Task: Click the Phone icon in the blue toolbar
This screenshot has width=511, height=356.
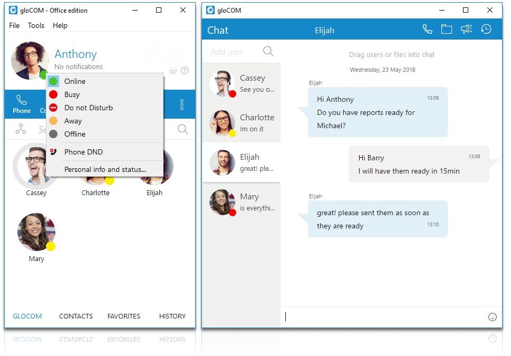Action: [22, 103]
